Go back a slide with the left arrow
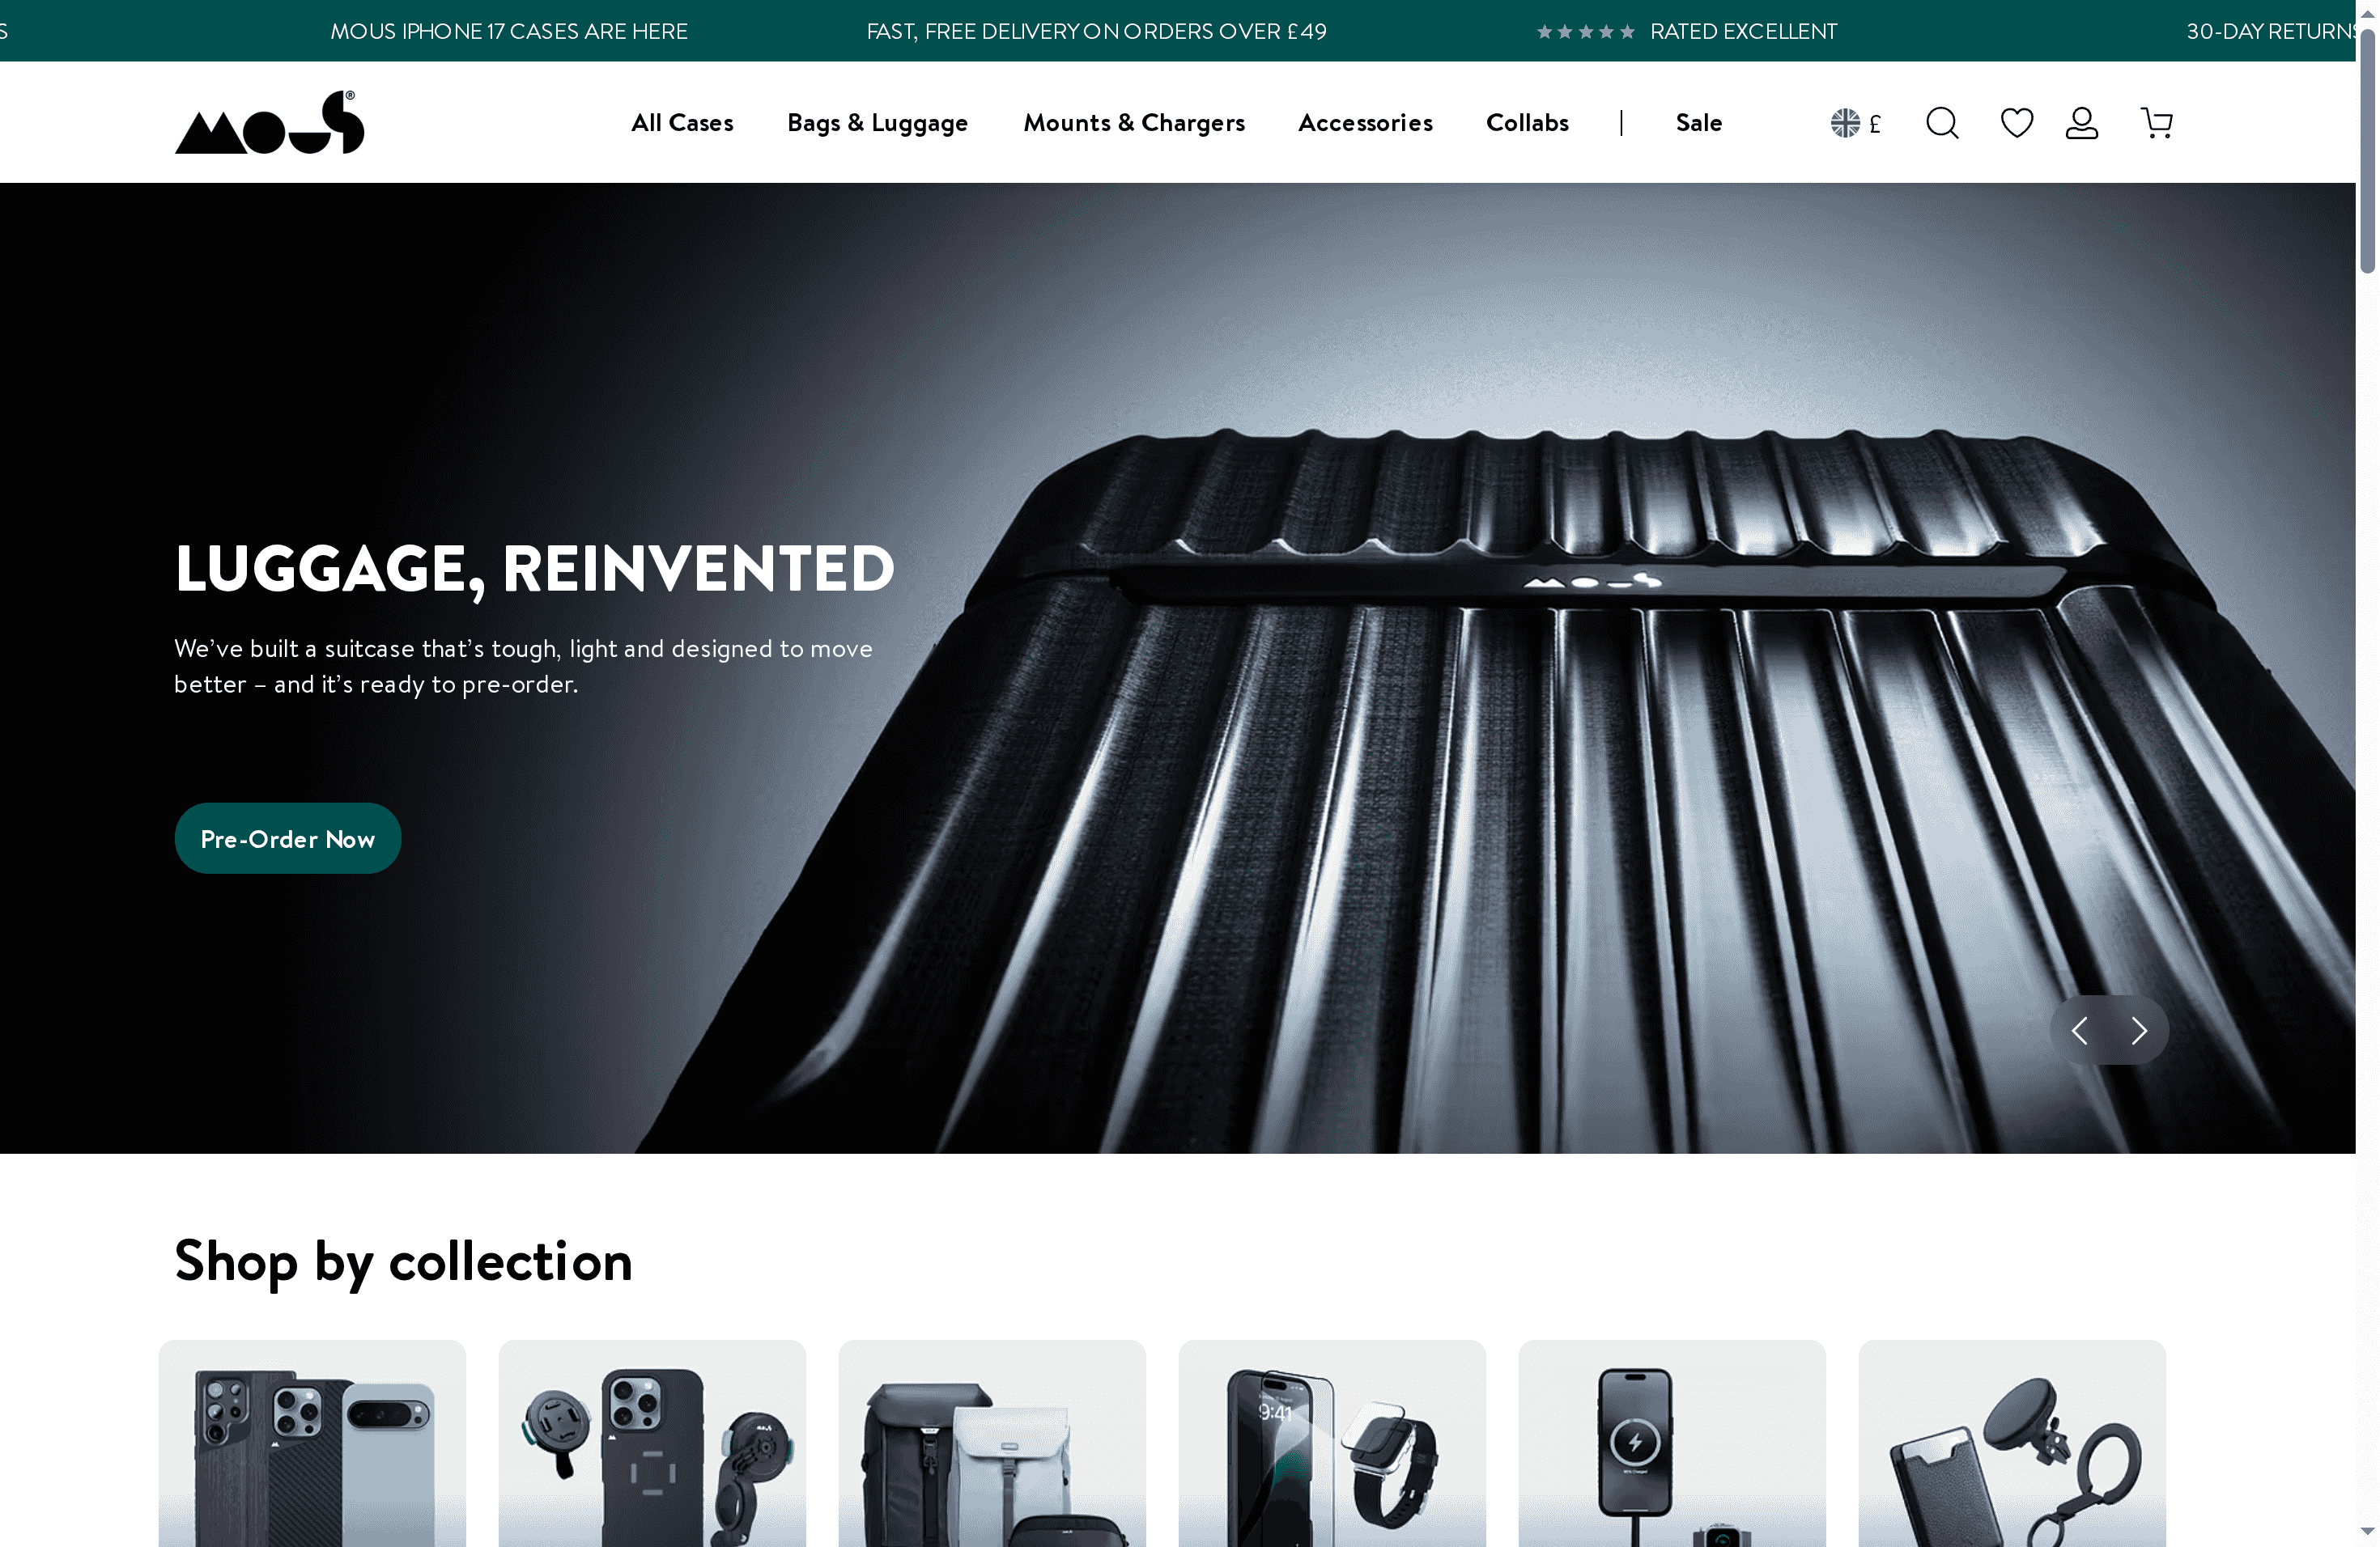 pos(2080,1029)
